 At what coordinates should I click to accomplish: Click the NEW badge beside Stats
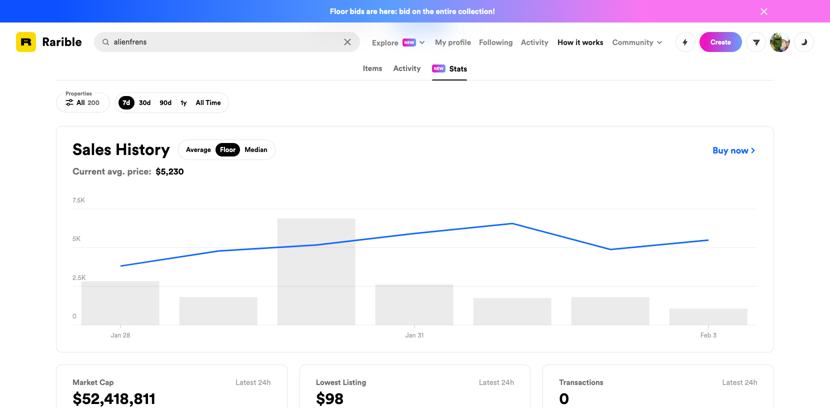(x=438, y=68)
